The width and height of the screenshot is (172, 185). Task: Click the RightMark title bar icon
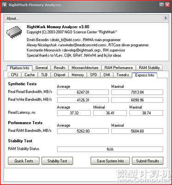[x=5, y=5]
